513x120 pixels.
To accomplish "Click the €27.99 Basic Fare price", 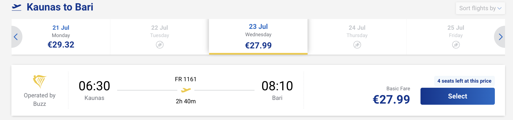I will 391,99.
